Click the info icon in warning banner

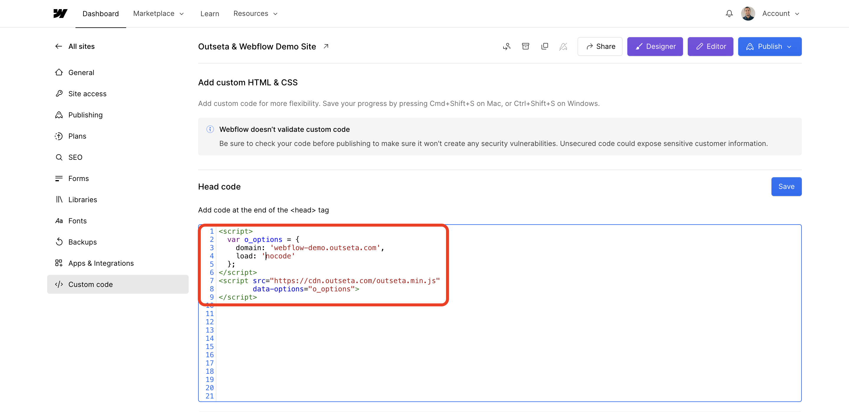point(210,129)
